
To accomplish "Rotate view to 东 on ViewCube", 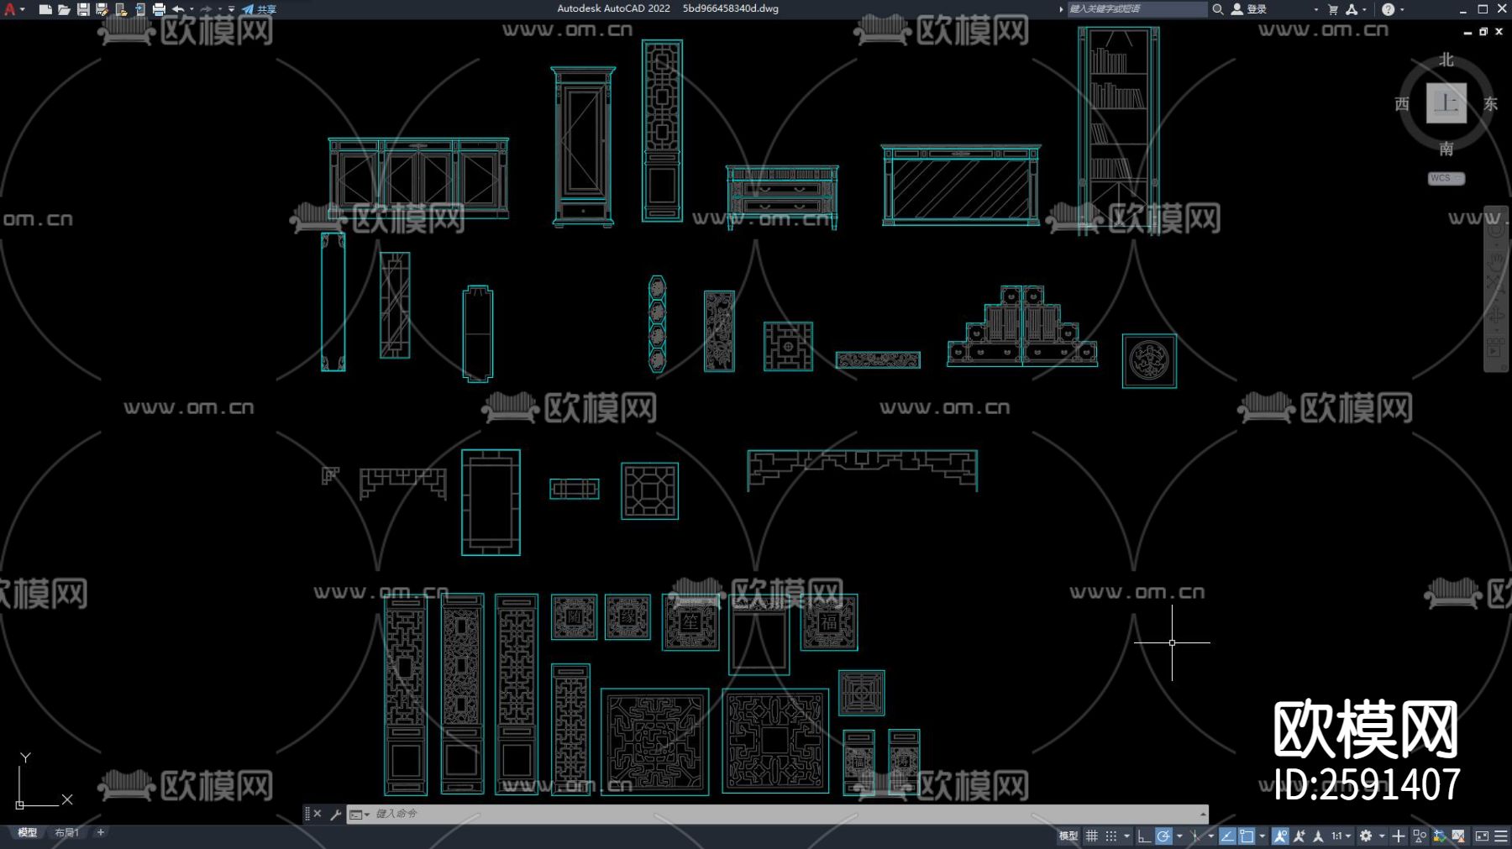I will (1490, 104).
